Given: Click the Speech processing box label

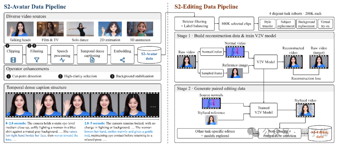Looking at the screenshot, I should coord(62,53).
